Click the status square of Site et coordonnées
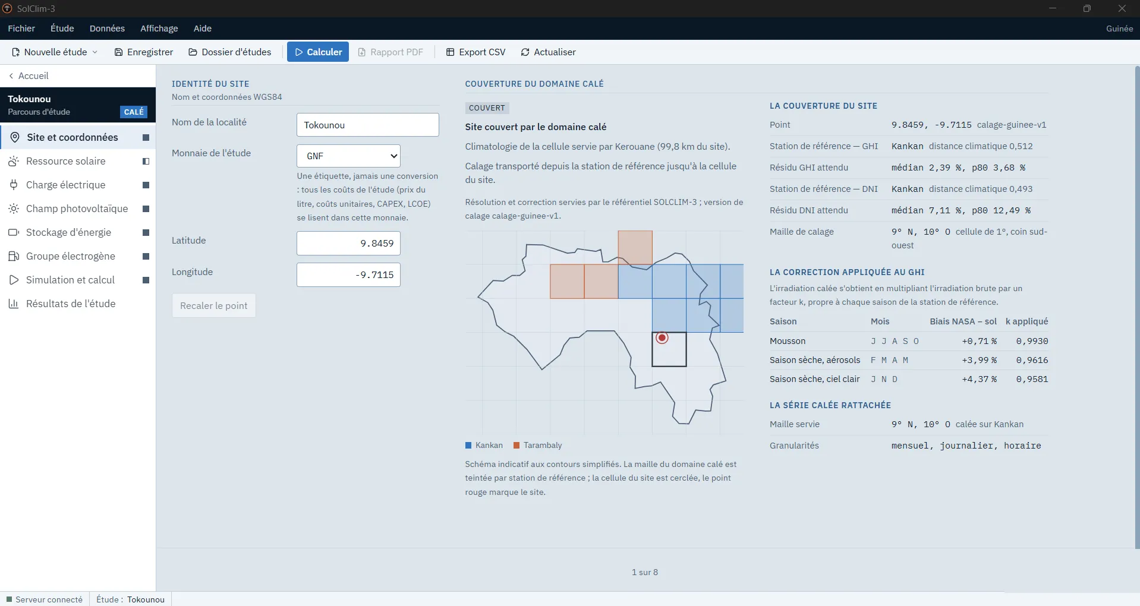The height and width of the screenshot is (606, 1140). tap(146, 138)
